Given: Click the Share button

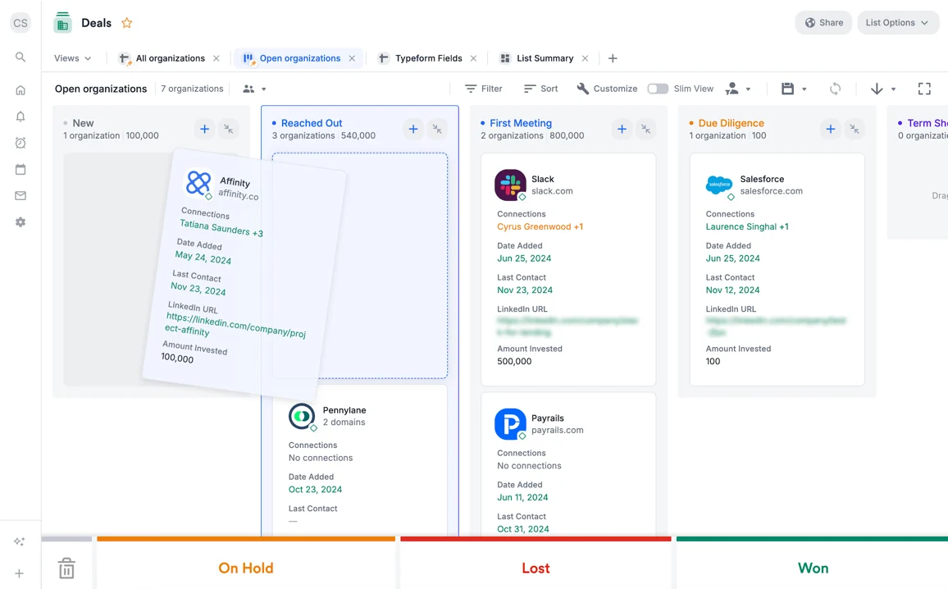Looking at the screenshot, I should pos(823,23).
